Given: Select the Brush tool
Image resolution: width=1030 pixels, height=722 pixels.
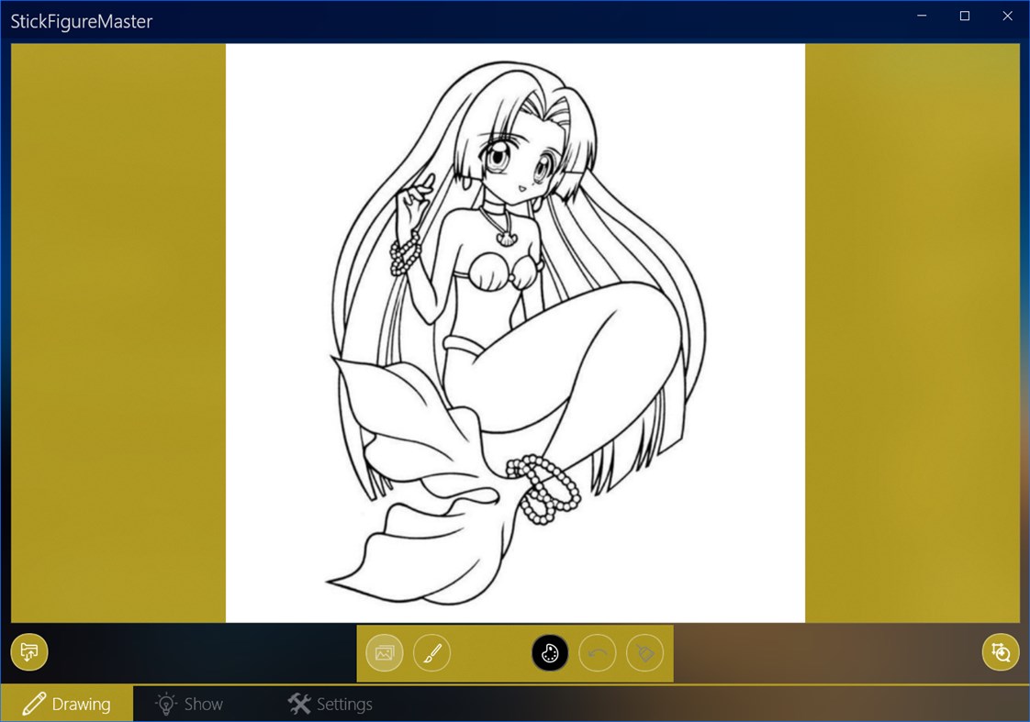Looking at the screenshot, I should click(432, 652).
